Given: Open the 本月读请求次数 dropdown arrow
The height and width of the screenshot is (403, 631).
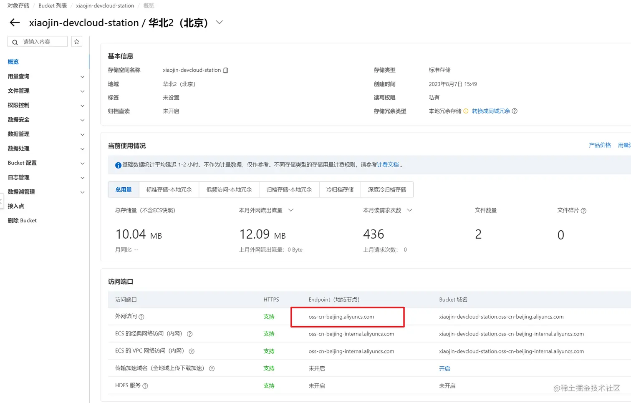Looking at the screenshot, I should coord(410,210).
